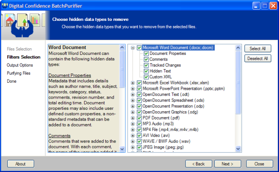
Task: Click the description panel scroll down arrow
Action: (122, 149)
